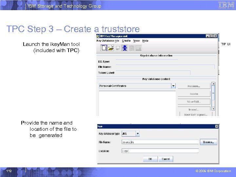236x177 pixels.
Task: Open the Help menu
Action: coord(145,41)
